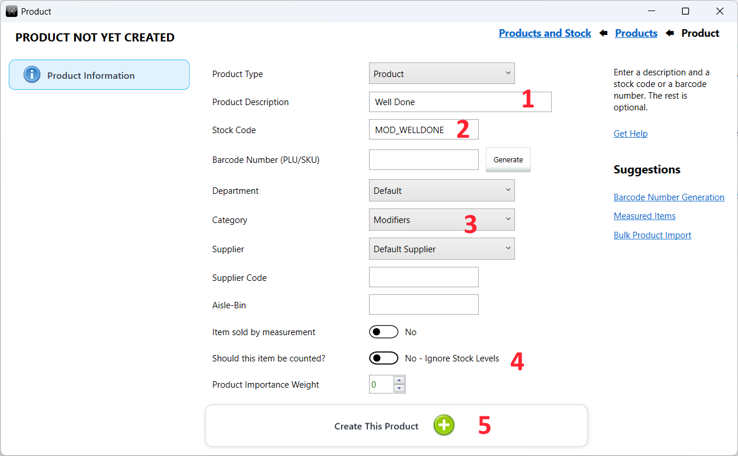The height and width of the screenshot is (456, 738).
Task: Click the Product Importance Weight value box
Action: (381, 384)
